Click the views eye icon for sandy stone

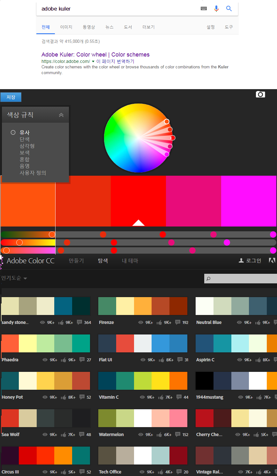tap(42, 322)
